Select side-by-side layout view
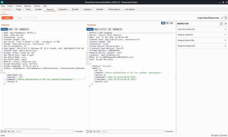228x137 pixels. 163,23
